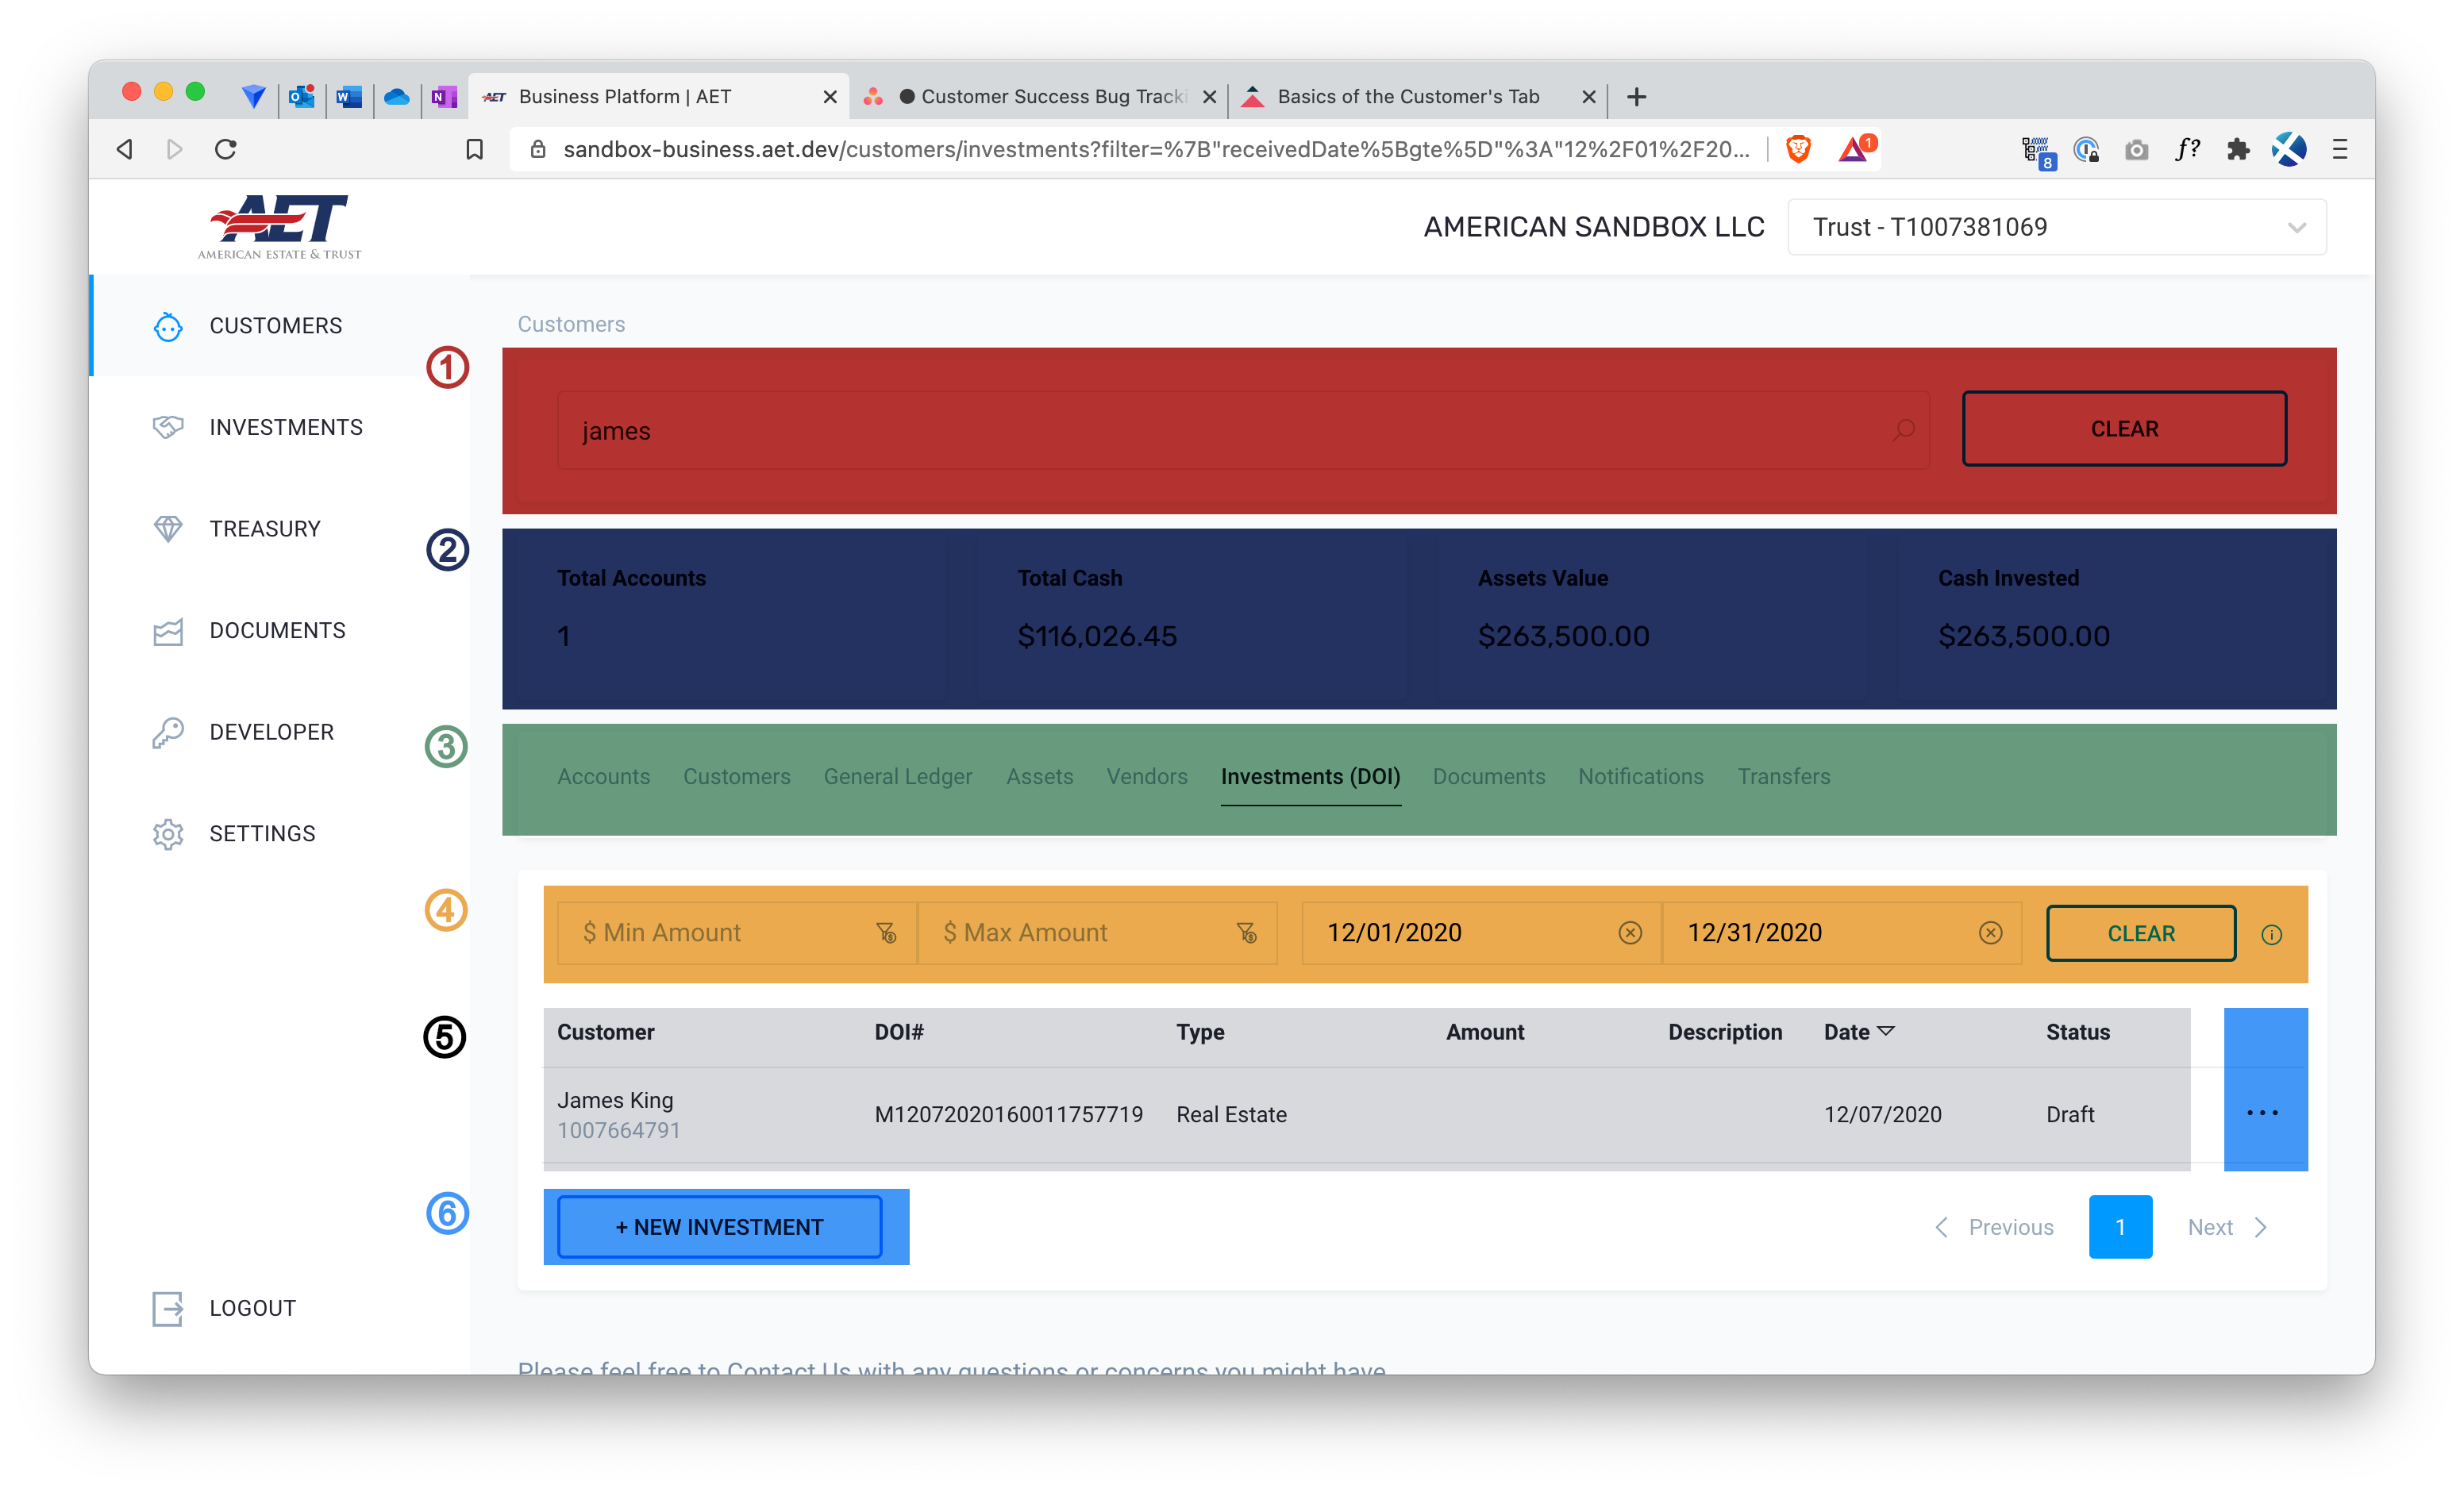
Task: Click the info icon next to filter Clear
Action: pos(2271,934)
